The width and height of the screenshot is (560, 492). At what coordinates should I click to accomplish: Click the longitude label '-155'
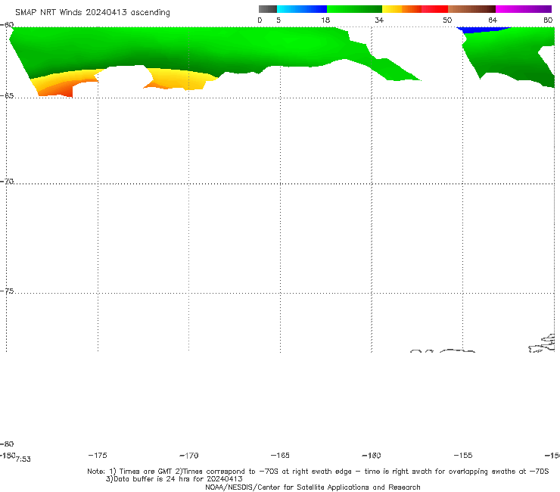(463, 455)
